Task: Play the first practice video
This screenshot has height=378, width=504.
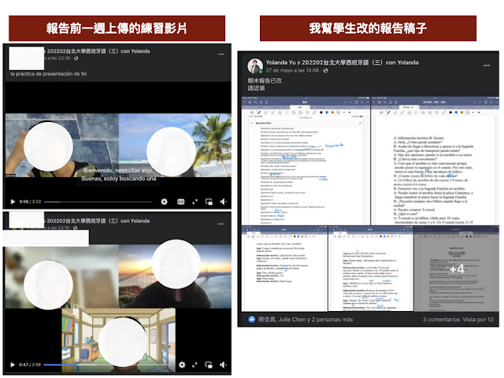Action: pyautogui.click(x=12, y=202)
